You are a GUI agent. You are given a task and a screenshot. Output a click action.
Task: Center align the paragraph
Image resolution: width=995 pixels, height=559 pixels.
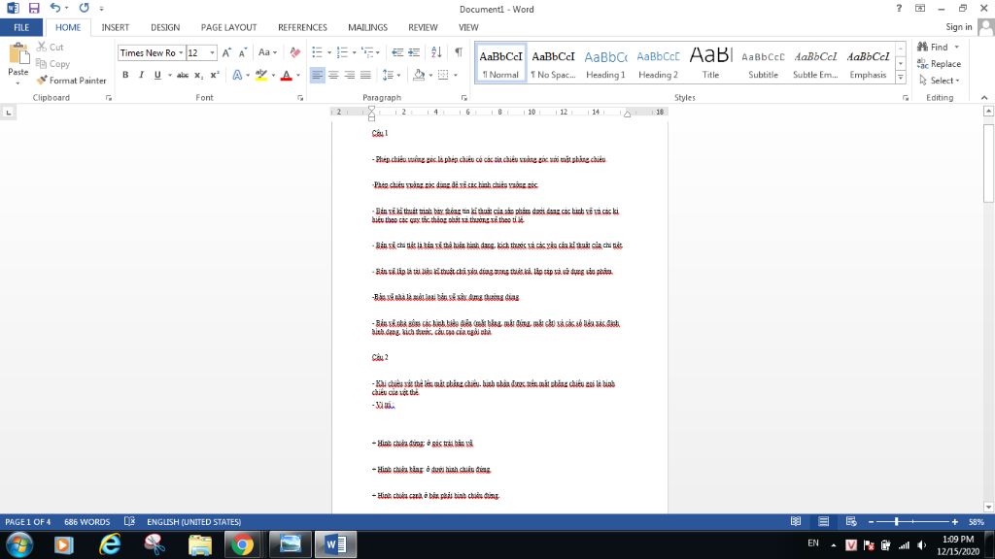click(x=333, y=75)
